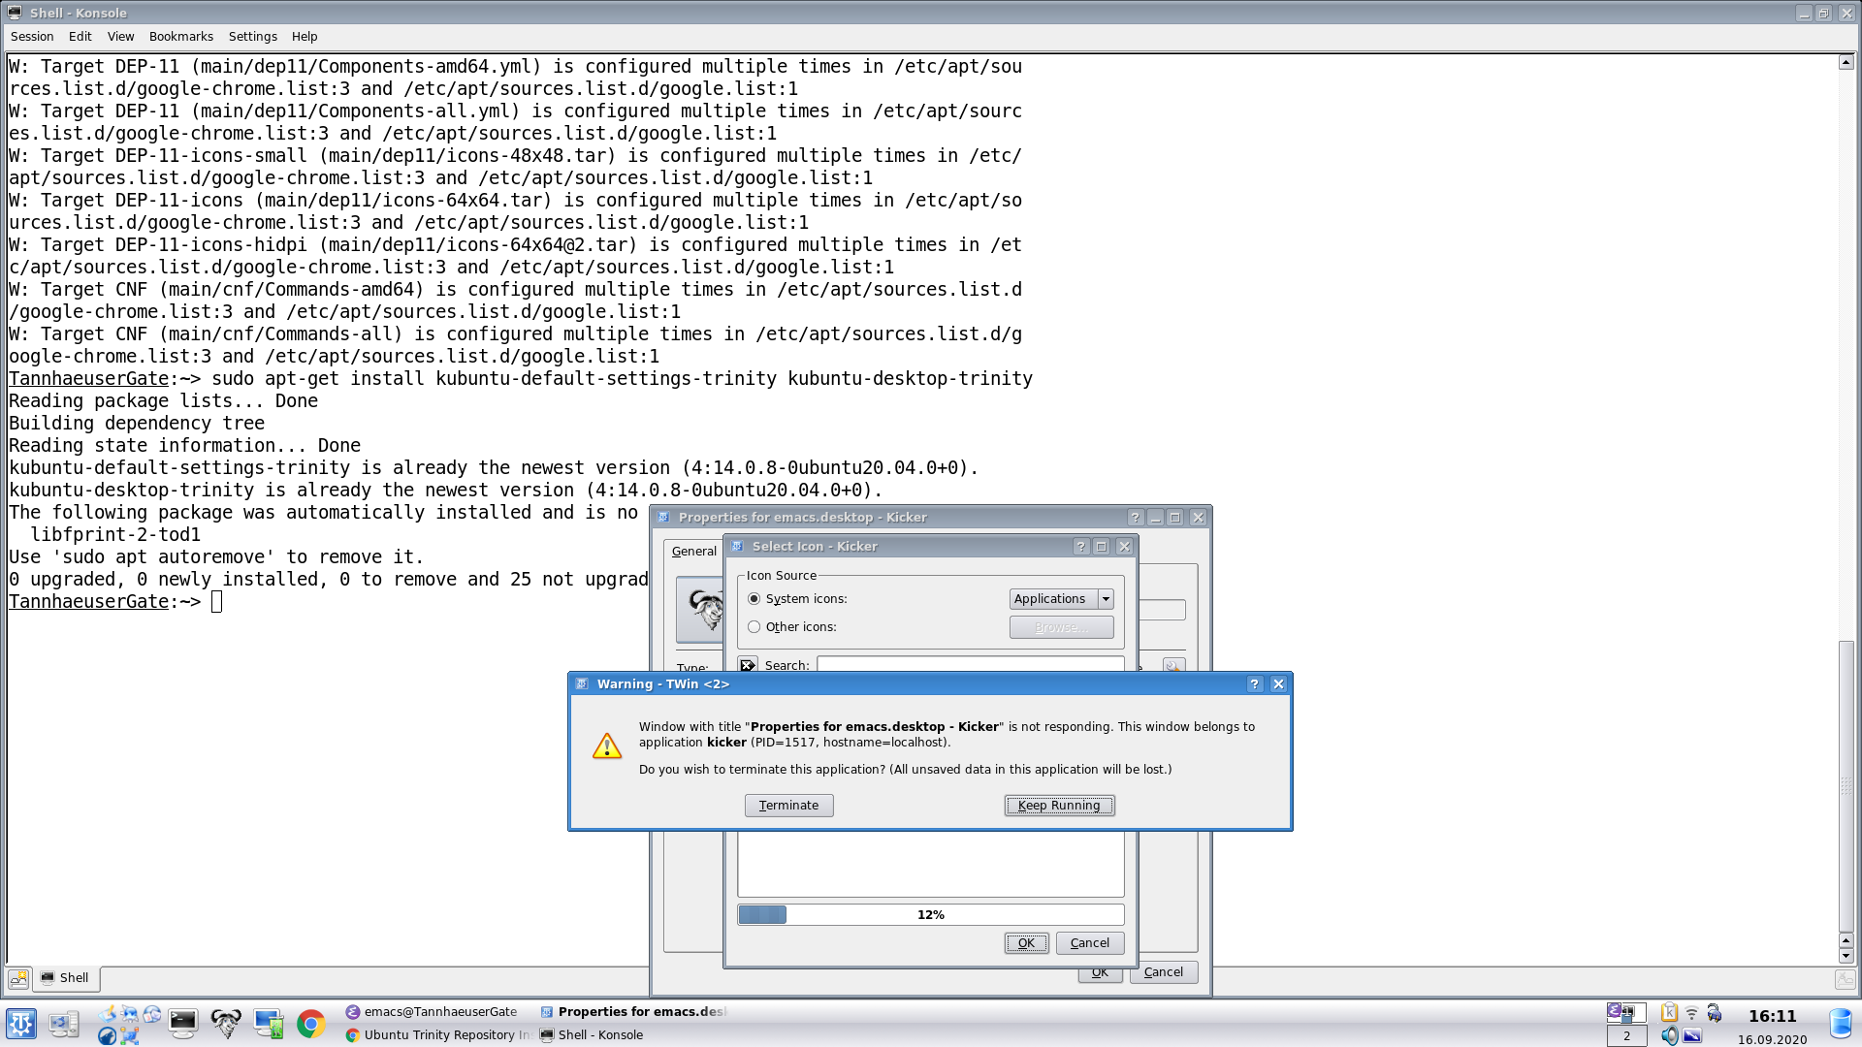
Task: Click the 16.09.2020 date in the panel
Action: click(1773, 1039)
